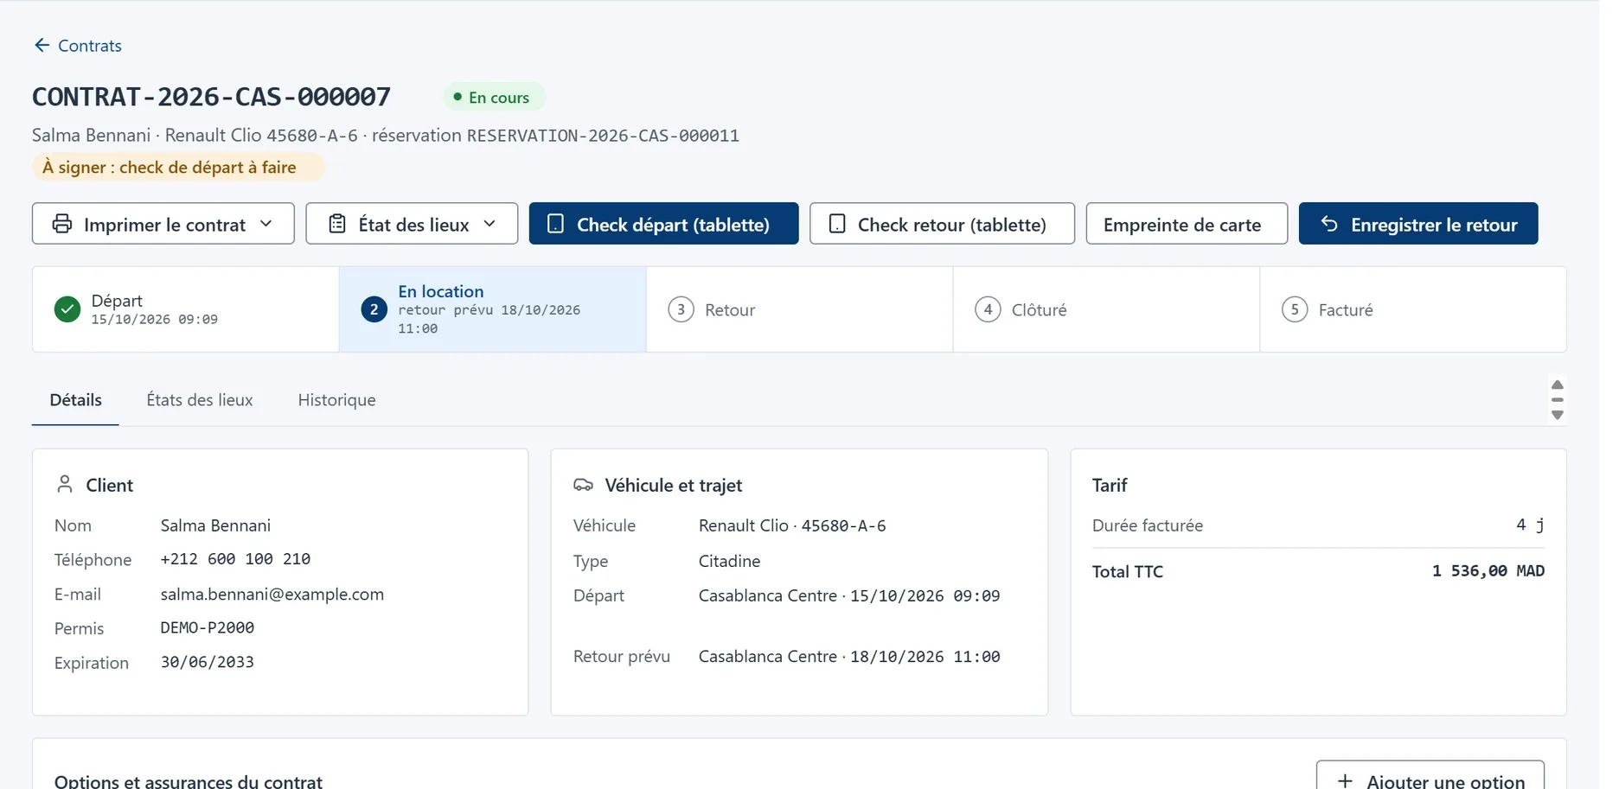The image size is (1619, 789).
Task: Select step 4 Clôturé circle
Action: (988, 309)
